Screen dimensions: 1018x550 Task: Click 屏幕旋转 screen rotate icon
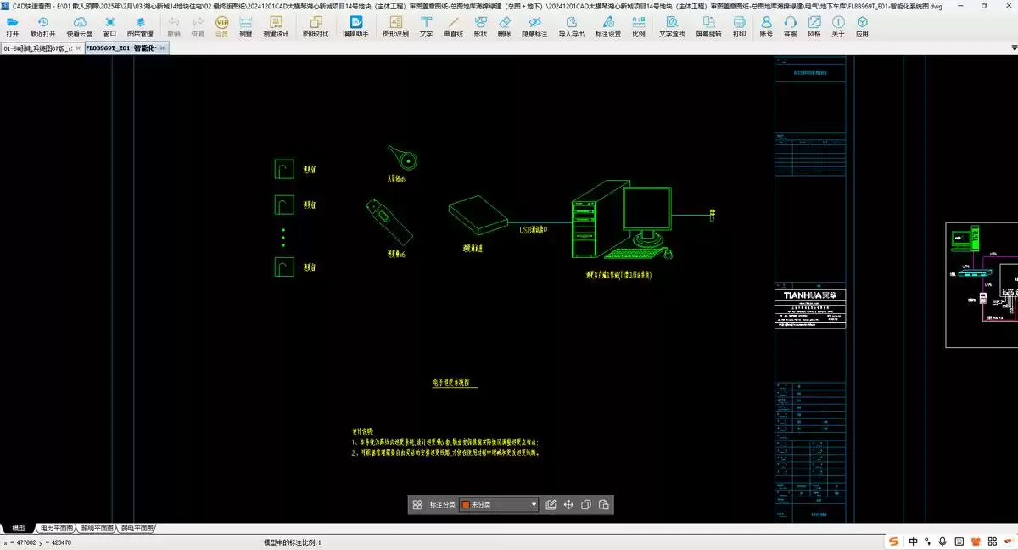point(709,26)
